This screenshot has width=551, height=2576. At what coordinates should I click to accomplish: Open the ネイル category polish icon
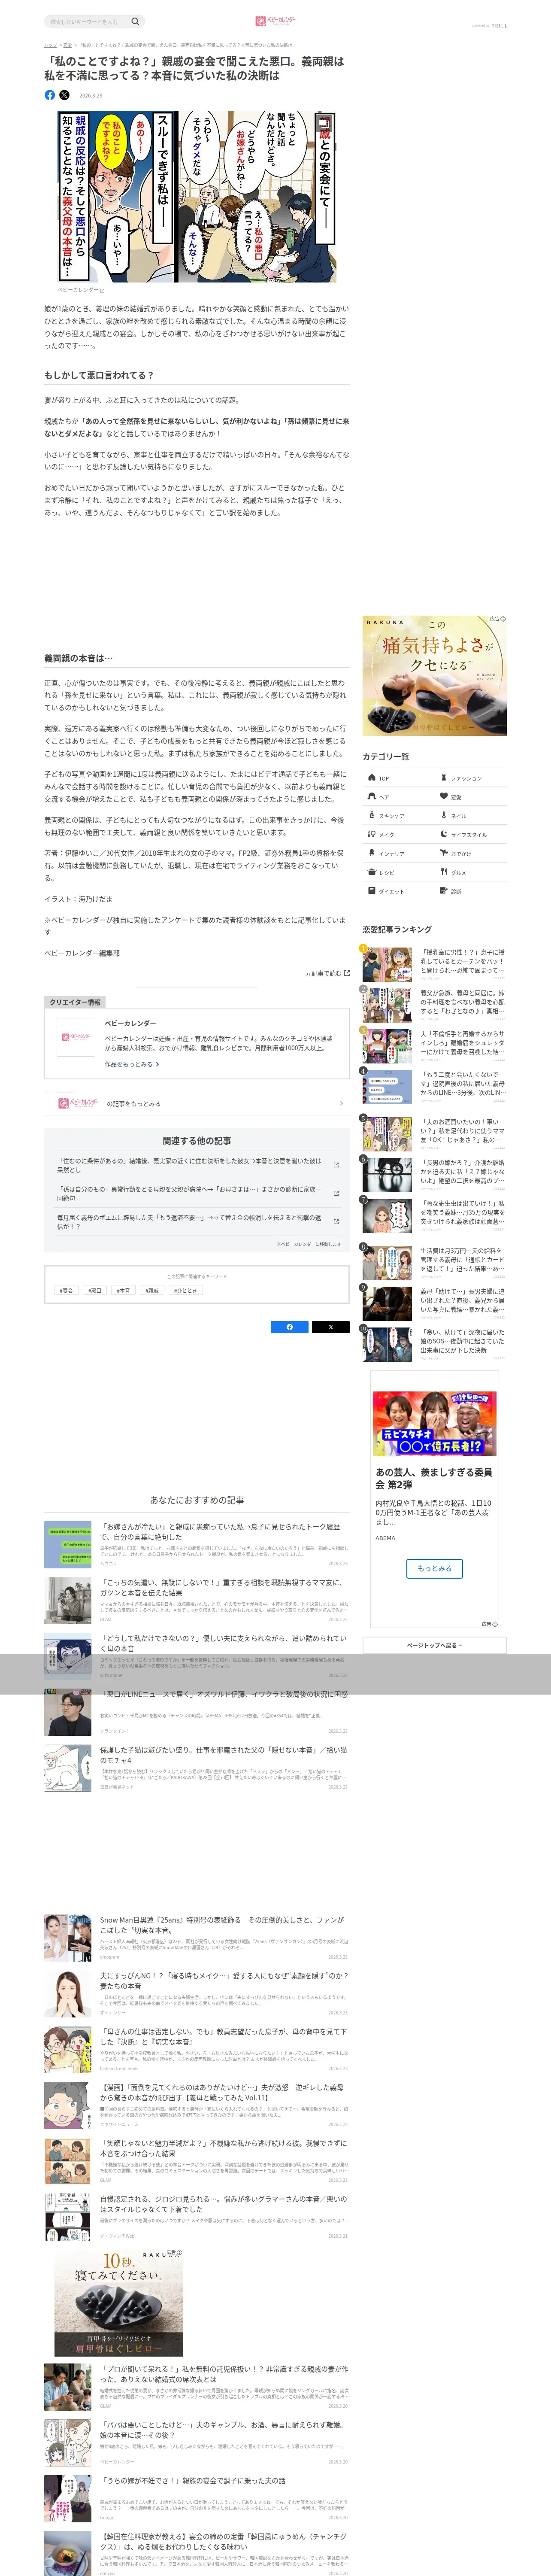pos(444,815)
